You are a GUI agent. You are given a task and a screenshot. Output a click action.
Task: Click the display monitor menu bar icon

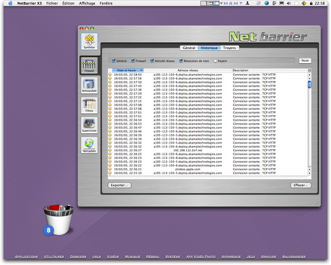click(x=282, y=3)
